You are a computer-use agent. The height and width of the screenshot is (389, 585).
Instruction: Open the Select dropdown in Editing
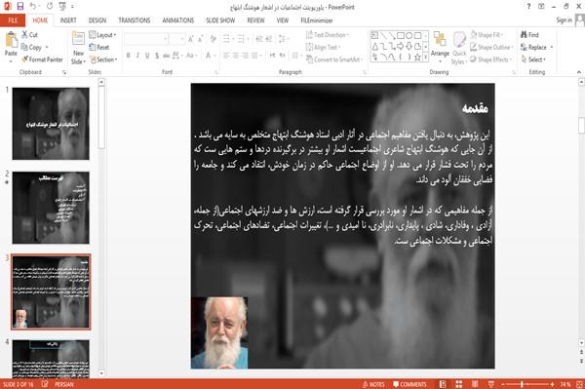(533, 59)
